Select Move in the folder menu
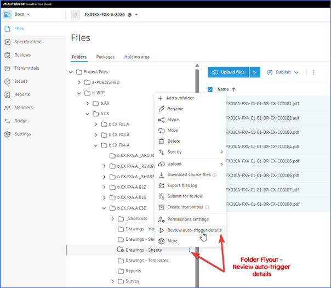The image size is (331, 288). (x=190, y=131)
